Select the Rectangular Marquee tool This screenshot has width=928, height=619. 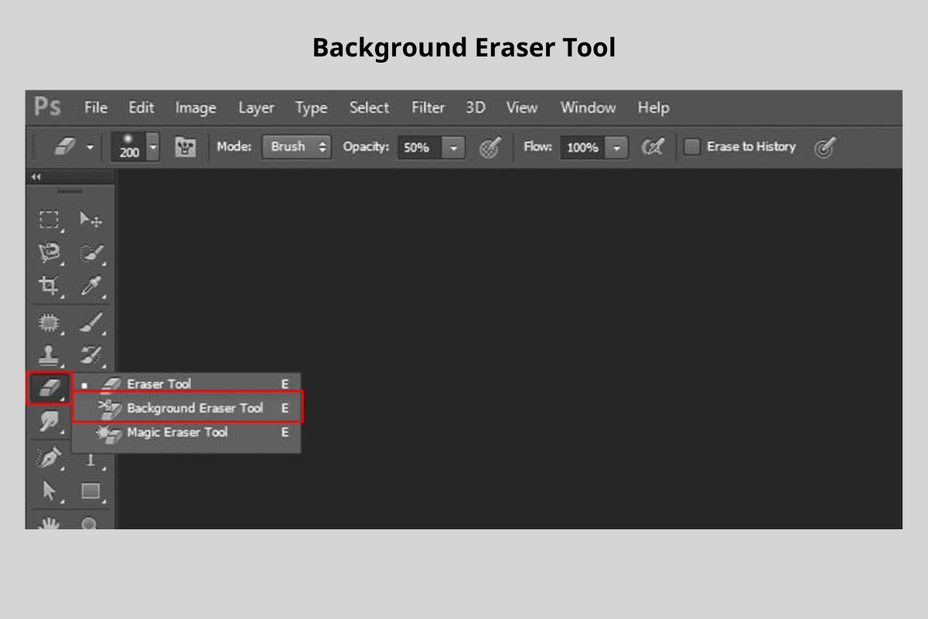click(48, 219)
